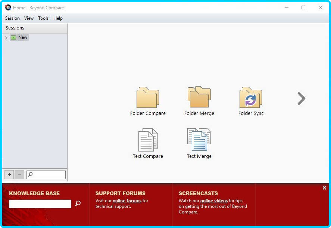
Task: Open the Tools menu
Action: [43, 18]
